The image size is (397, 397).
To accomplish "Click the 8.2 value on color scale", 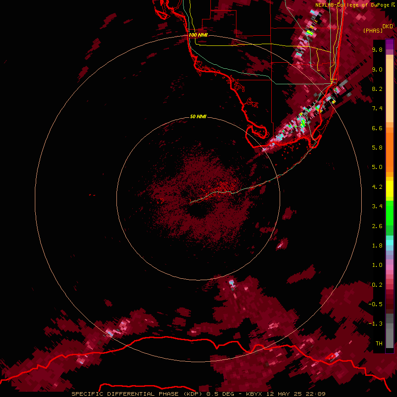I will (x=377, y=89).
